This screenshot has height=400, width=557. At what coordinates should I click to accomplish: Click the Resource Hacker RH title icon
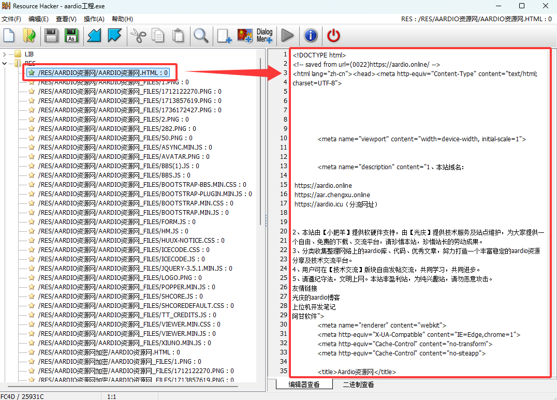6,6
